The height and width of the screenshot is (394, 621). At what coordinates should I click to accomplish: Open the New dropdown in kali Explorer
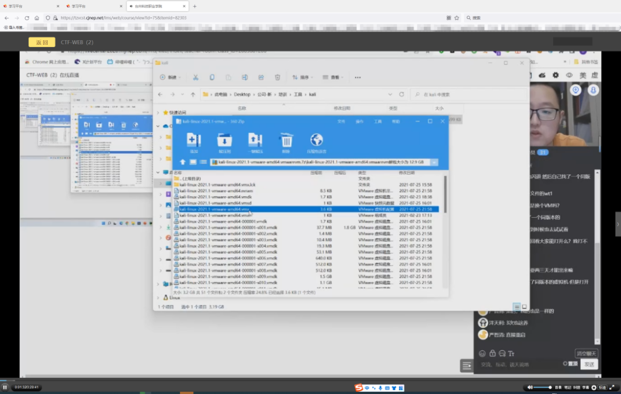[x=170, y=78]
